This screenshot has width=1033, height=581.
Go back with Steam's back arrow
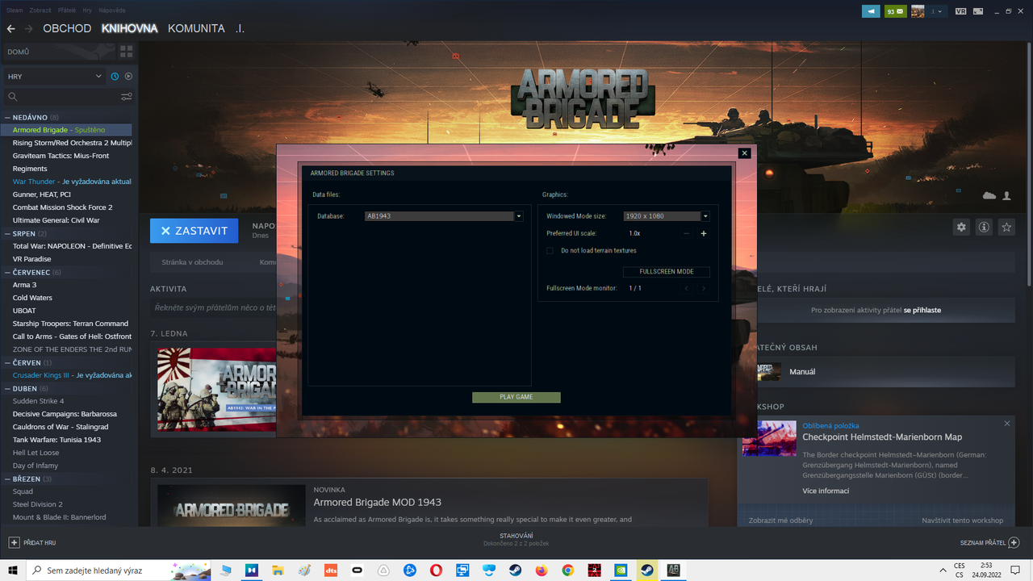(x=10, y=28)
